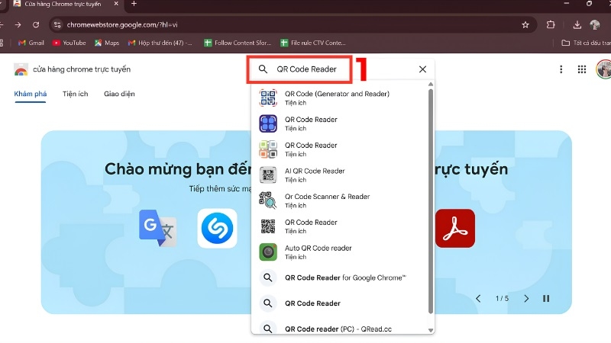Click the blue QR Code Reader extension icon

(x=268, y=123)
